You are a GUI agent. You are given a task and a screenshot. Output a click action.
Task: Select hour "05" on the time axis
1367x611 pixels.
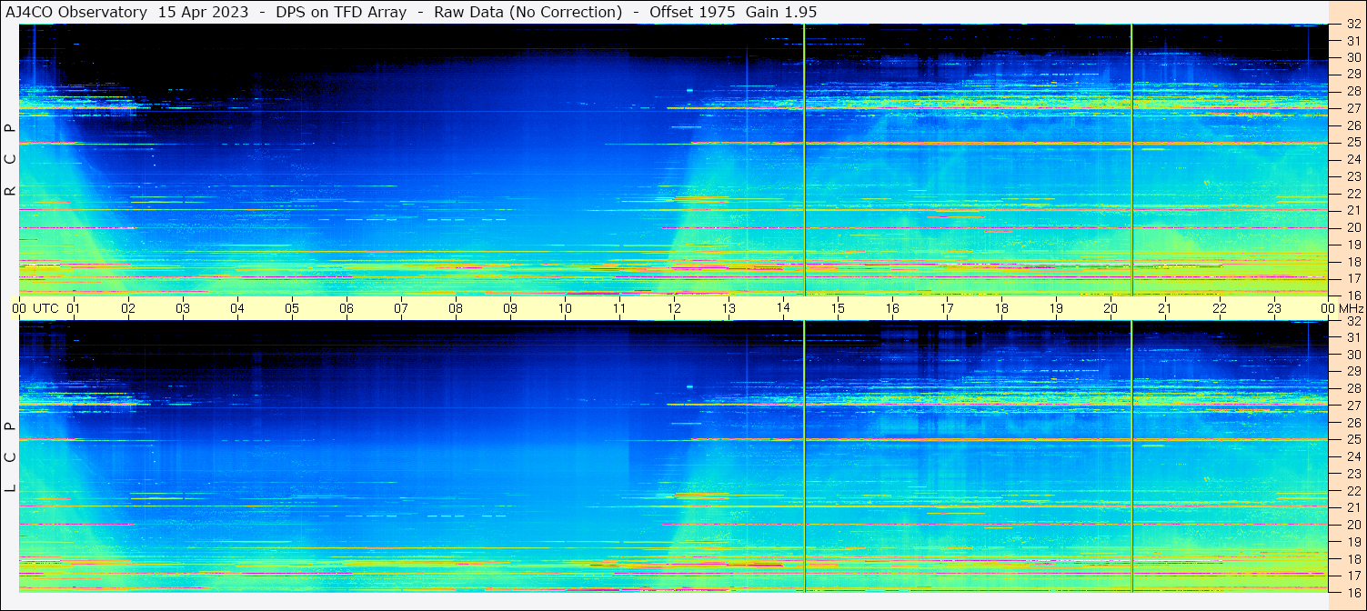(x=292, y=308)
